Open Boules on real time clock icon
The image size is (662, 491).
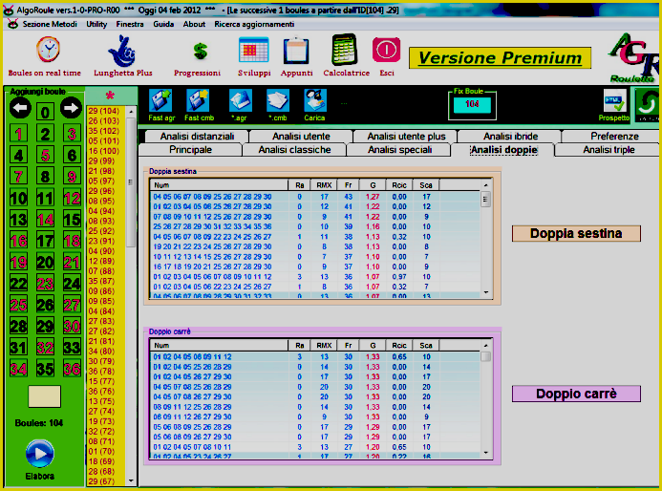tap(48, 50)
